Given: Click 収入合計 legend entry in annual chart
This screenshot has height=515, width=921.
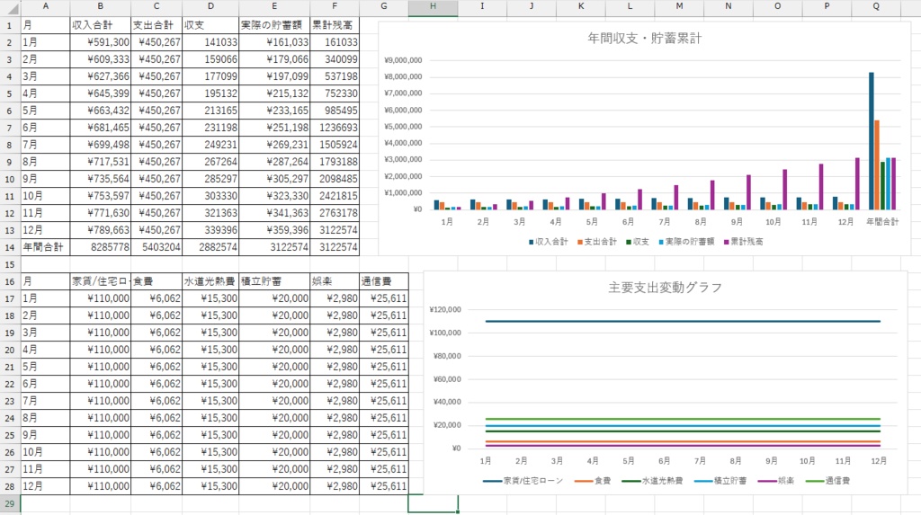Looking at the screenshot, I should pos(548,242).
